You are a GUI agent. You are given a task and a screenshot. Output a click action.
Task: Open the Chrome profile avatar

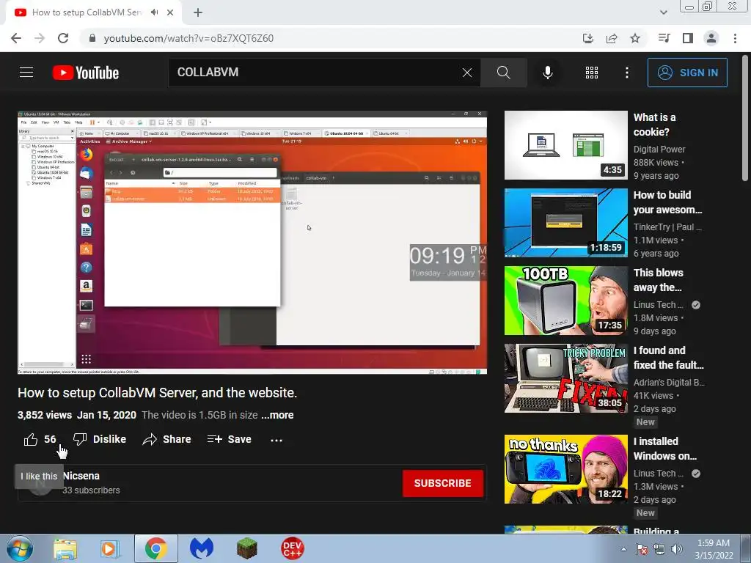(711, 38)
